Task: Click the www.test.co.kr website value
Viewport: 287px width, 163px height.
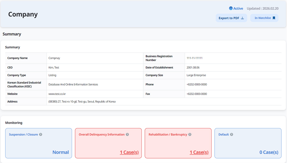Action: pyautogui.click(x=57, y=94)
